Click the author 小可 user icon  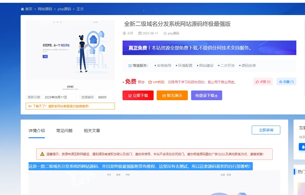(x=124, y=33)
